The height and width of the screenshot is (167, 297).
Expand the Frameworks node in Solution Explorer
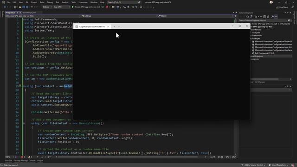coord(251,35)
